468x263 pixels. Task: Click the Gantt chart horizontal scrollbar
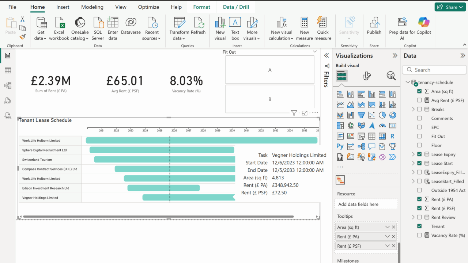(158, 217)
